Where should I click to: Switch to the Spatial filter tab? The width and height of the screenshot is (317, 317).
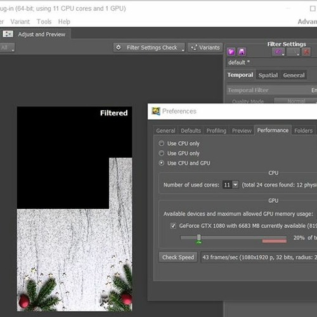tap(268, 75)
